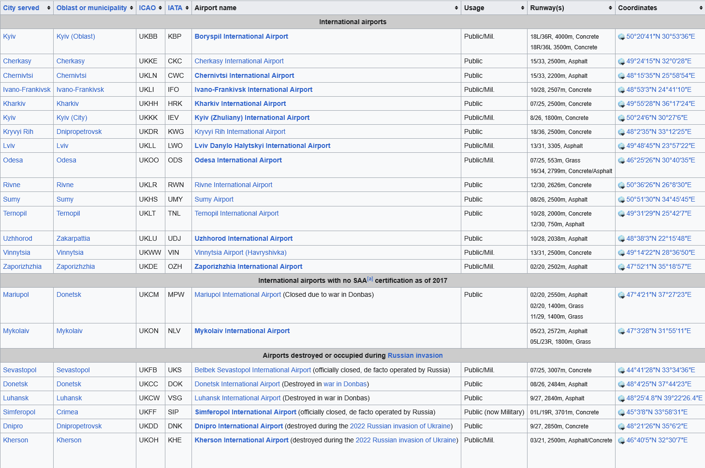This screenshot has width=705, height=468.
Task: Select 'Public (now Military)' usage cell
Action: [x=494, y=412]
